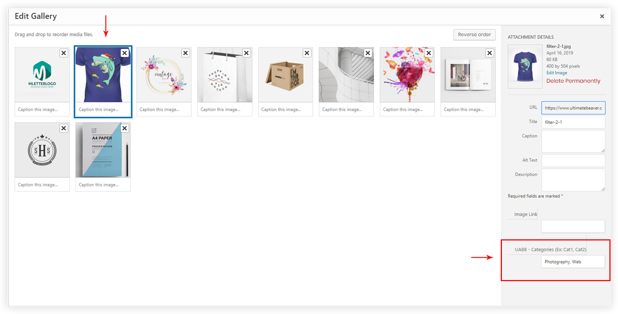Edit the Title field containing filter-2-1
618x314 pixels.
[573, 122]
